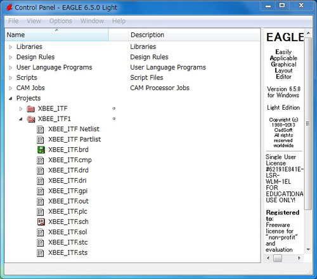Select the XBEE_ITF1 open folder icon
The height and width of the screenshot is (279, 317).
(x=31, y=119)
